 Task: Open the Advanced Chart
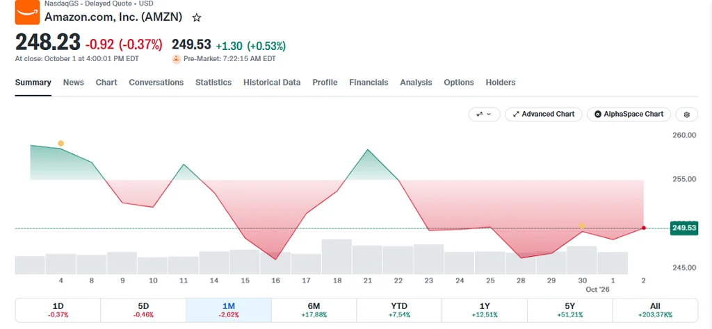543,115
